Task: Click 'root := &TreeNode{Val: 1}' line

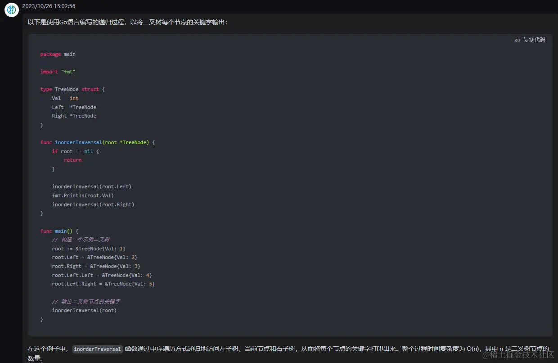Action: 89,249
